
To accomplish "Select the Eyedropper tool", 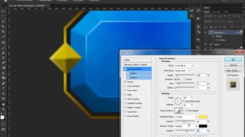I will [x=3, y=37].
